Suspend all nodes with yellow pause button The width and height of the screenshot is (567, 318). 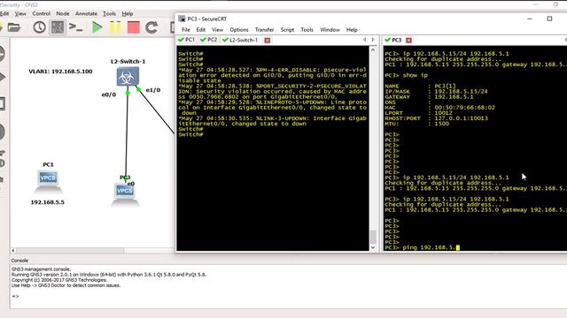(x=115, y=27)
